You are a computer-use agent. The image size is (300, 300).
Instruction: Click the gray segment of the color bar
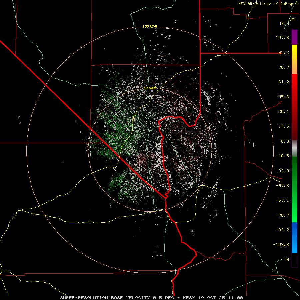click(x=294, y=148)
